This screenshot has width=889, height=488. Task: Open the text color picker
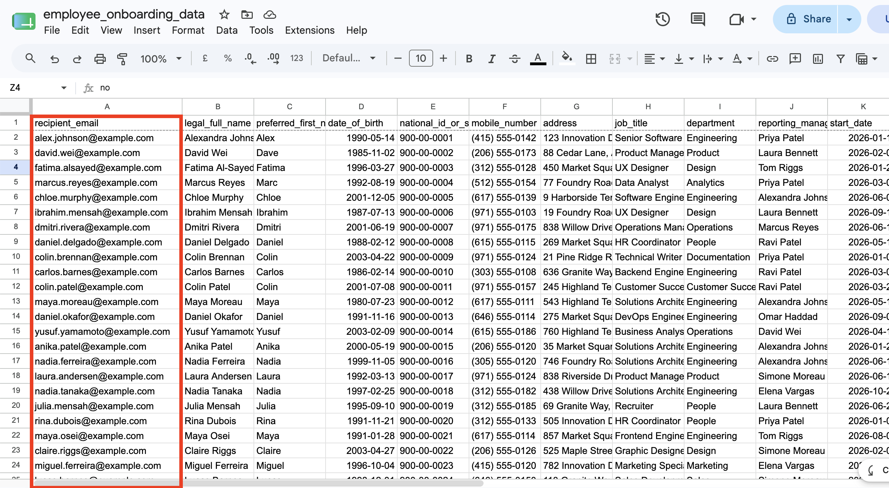[538, 59]
